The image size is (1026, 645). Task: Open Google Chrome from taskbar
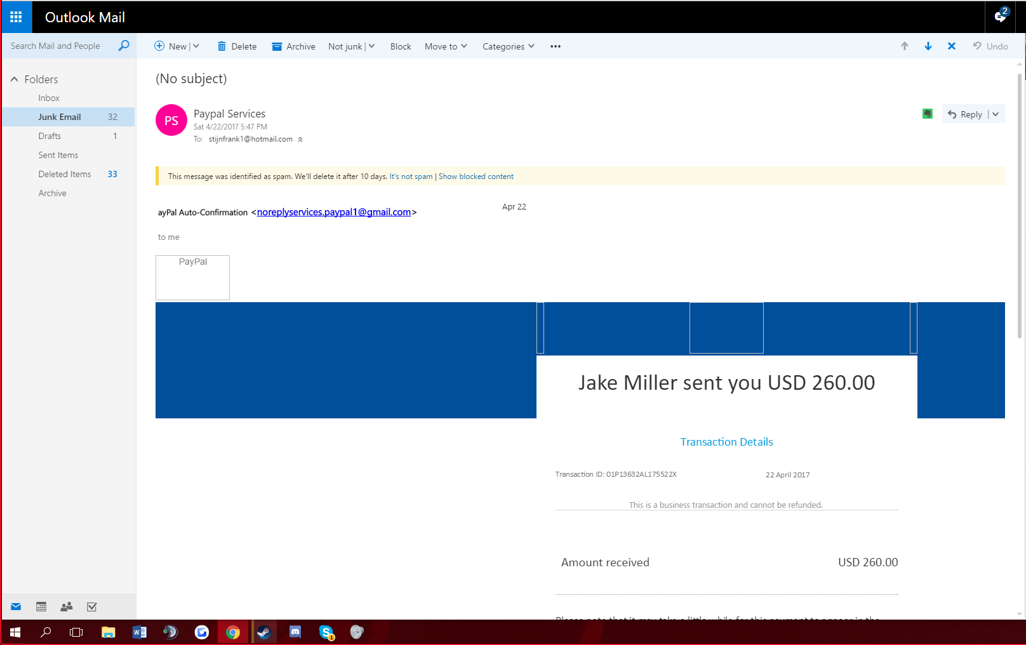point(233,632)
